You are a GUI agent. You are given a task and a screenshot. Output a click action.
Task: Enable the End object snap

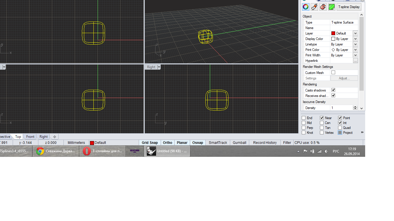(303, 118)
